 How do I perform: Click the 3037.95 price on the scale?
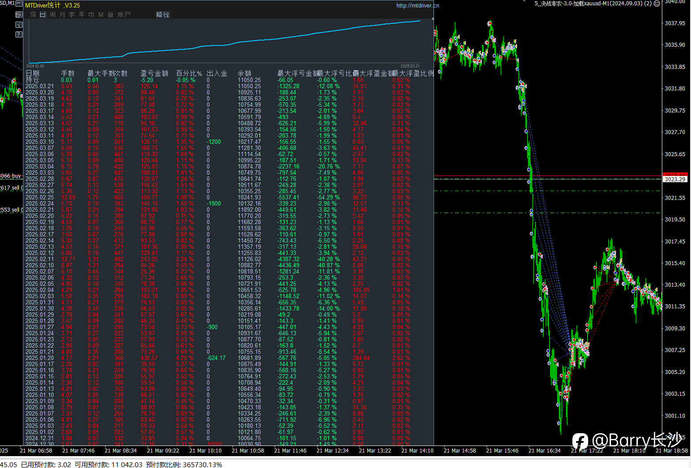tap(675, 23)
